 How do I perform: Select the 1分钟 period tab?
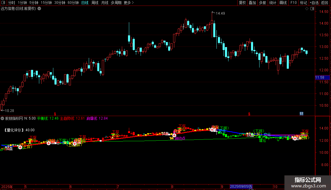(22, 3)
